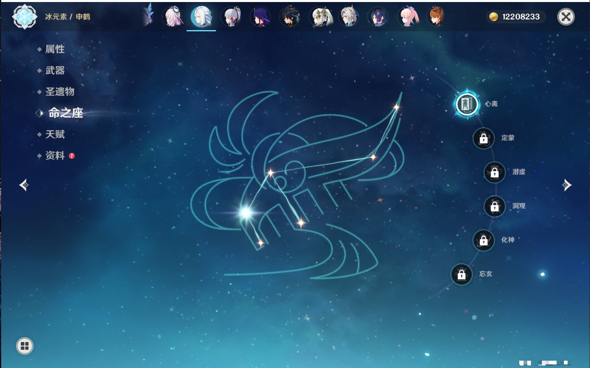The image size is (590, 368).
Task: Switch to the 武器 weapon tab
Action: point(55,70)
